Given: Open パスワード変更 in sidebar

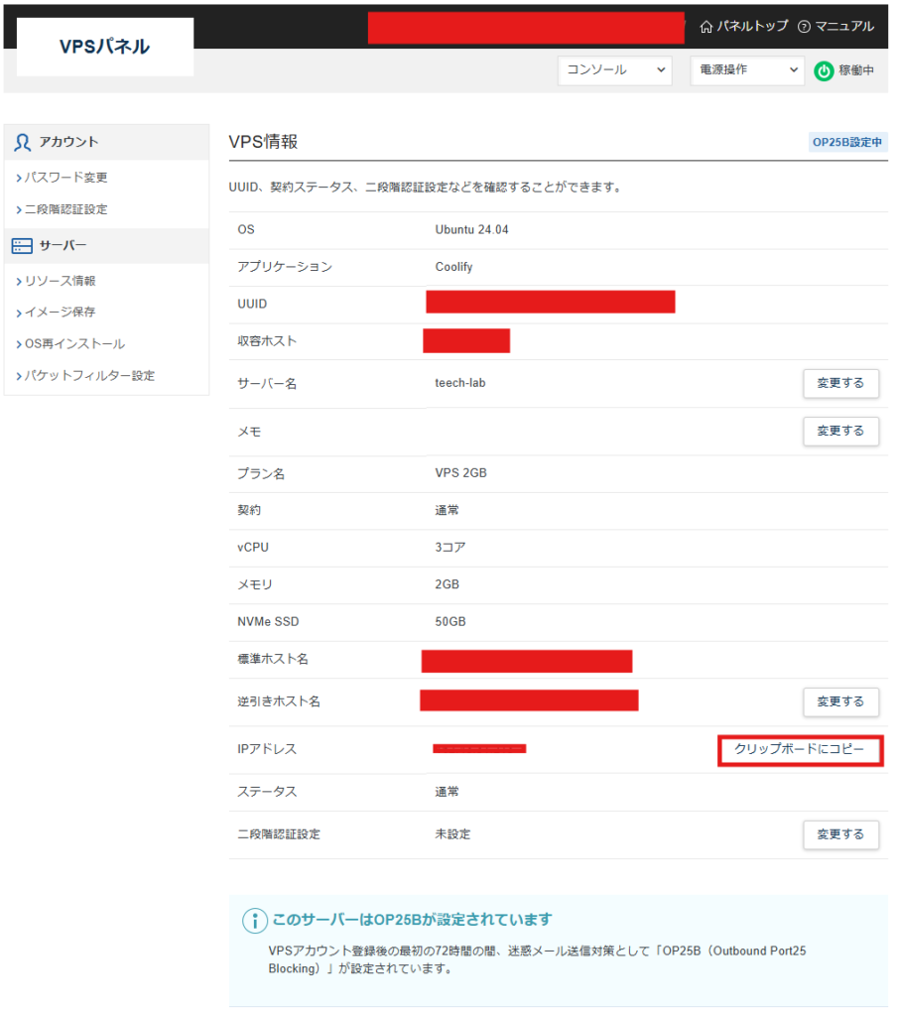Looking at the screenshot, I should point(66,178).
